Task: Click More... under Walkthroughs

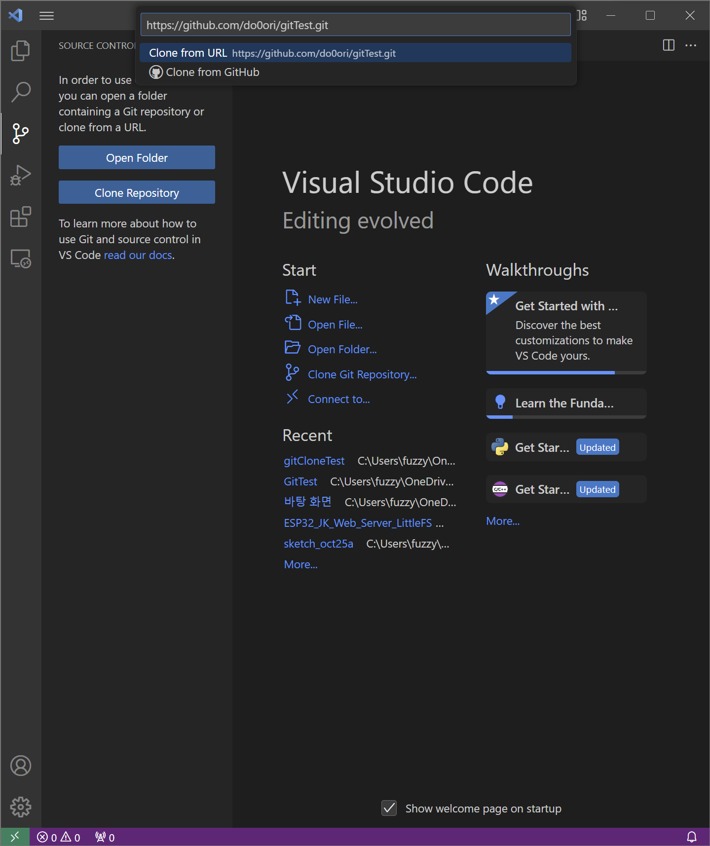Action: coord(503,521)
